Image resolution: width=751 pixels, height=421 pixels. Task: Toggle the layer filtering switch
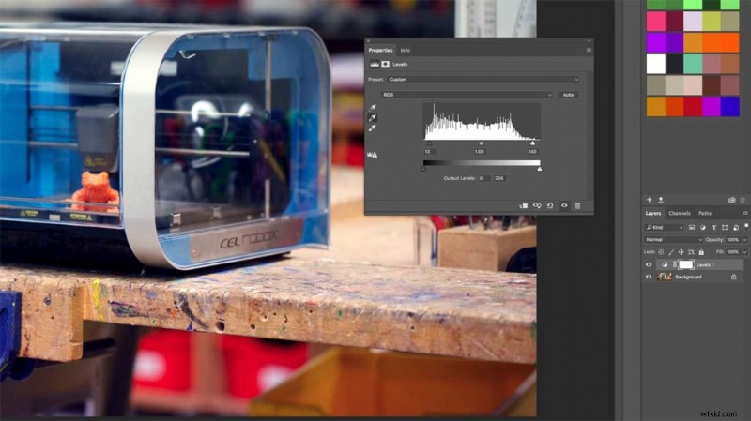pyautogui.click(x=746, y=226)
